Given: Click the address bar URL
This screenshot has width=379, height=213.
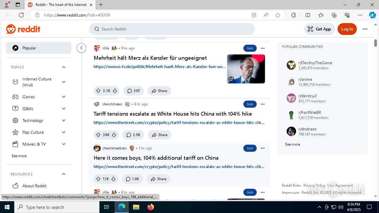Looking at the screenshot, I should [77, 15].
